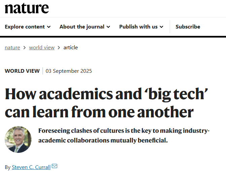Click the breadcrumb arrow before article
The image size is (226, 171).
[59, 48]
